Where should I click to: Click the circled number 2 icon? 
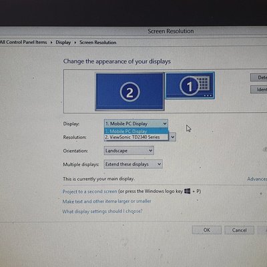129,92
